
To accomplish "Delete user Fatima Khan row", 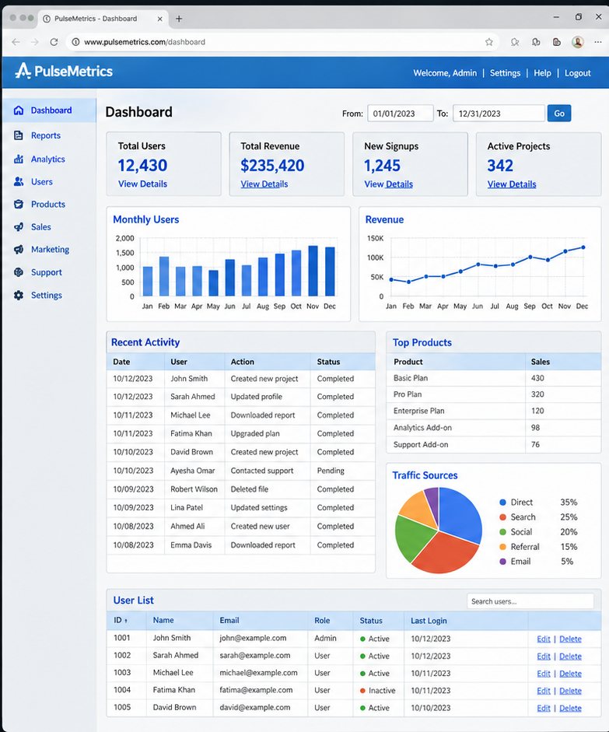I will point(570,691).
